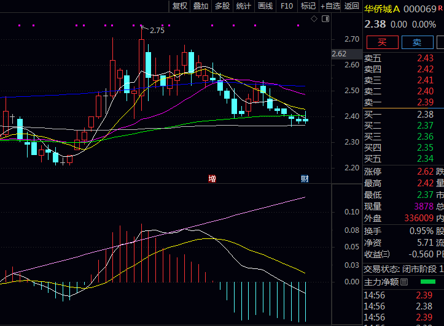
Task: Open F10 company information
Action: click(286, 6)
